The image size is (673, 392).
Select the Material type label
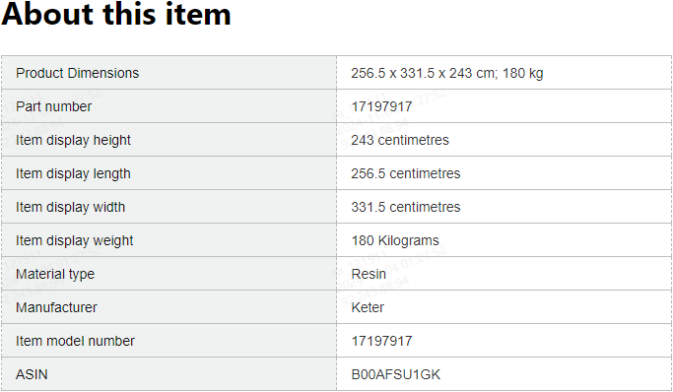coord(55,274)
